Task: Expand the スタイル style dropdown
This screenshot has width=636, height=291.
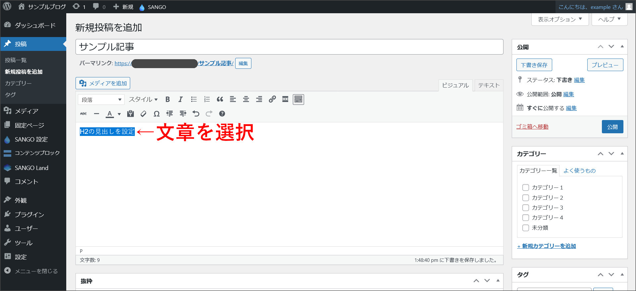Action: (x=143, y=100)
